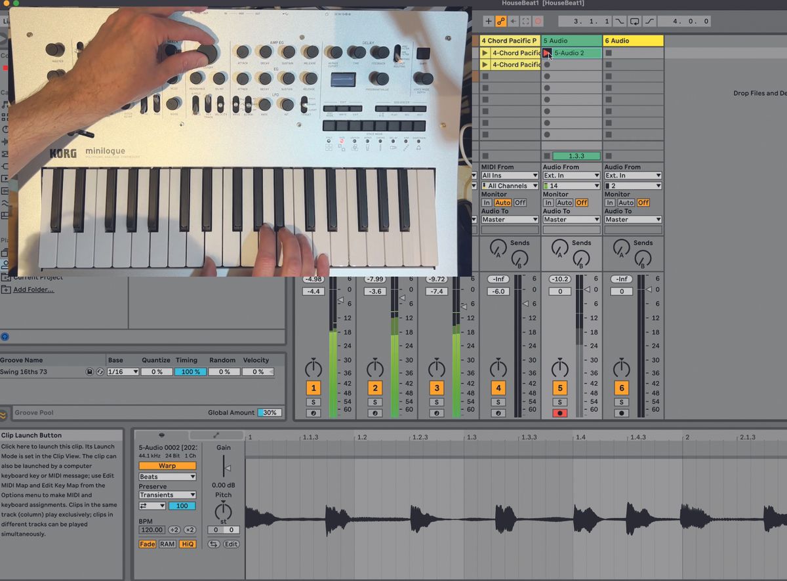Toggle the Fade button
Screen dimensions: 787x581
click(x=148, y=544)
